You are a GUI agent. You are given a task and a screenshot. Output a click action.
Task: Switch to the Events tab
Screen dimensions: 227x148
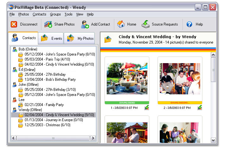[51, 38]
